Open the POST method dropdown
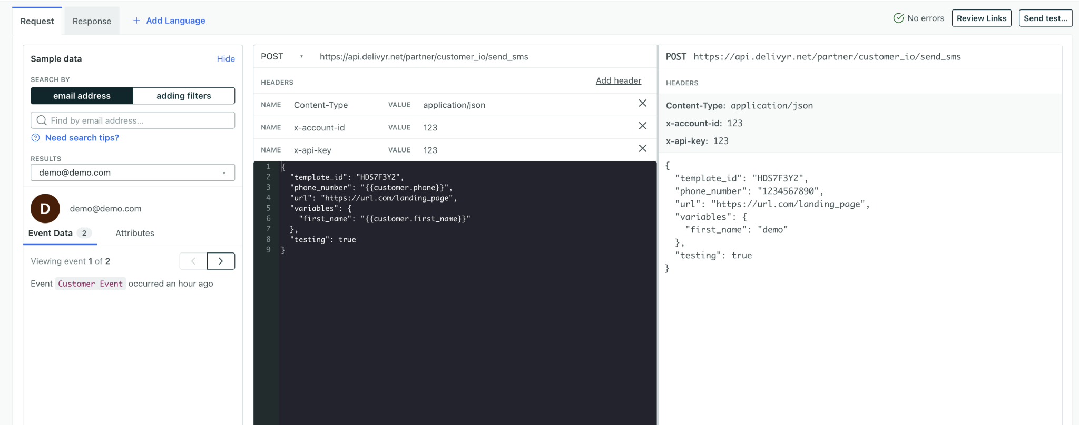This screenshot has height=425, width=1079. (x=282, y=56)
